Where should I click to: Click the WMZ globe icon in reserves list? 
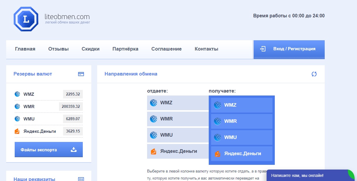(x=17, y=94)
